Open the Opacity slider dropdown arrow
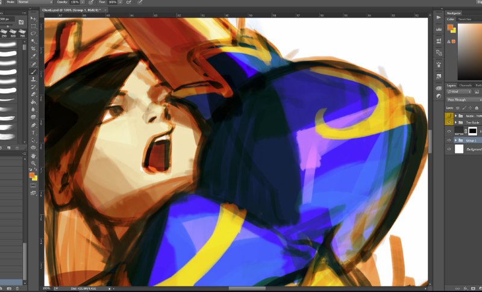Screen dimensions: 482x292 (83, 2)
